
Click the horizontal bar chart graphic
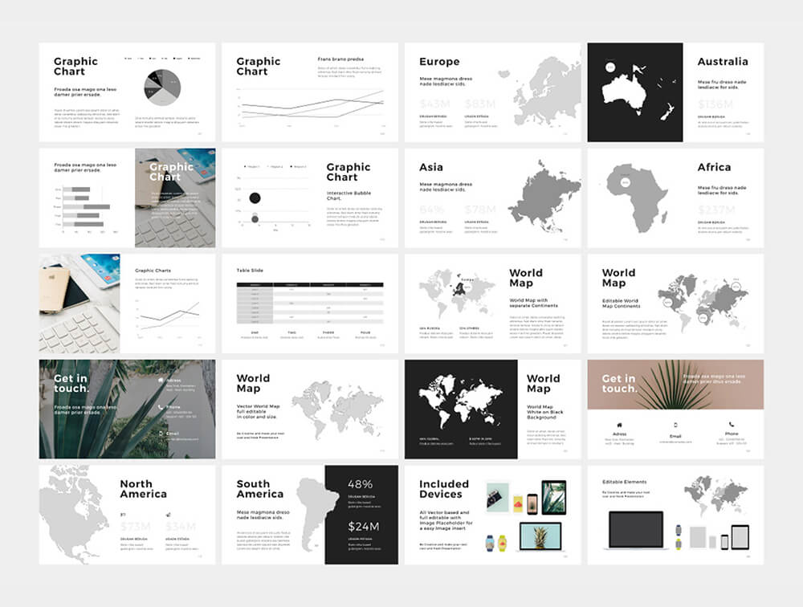point(87,206)
